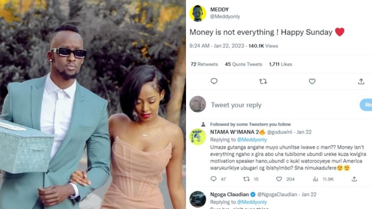Retweet the MEDDY tweet
This screenshot has height=209, width=372.
point(263,81)
